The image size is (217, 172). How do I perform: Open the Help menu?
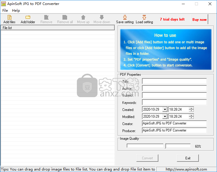click(x=16, y=11)
